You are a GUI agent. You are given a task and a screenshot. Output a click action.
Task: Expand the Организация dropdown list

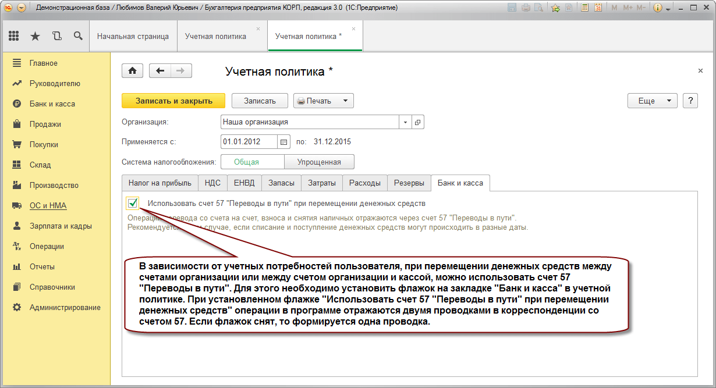pyautogui.click(x=405, y=122)
